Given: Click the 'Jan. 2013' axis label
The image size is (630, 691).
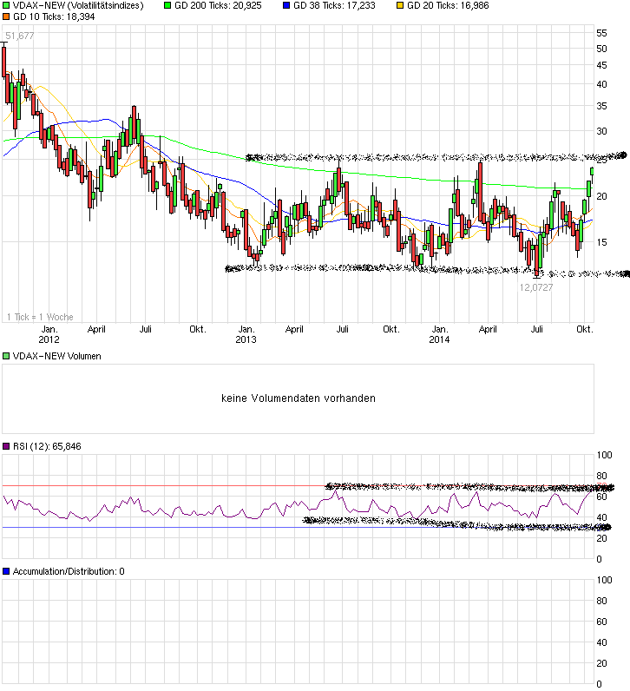Looking at the screenshot, I should pos(246,334).
